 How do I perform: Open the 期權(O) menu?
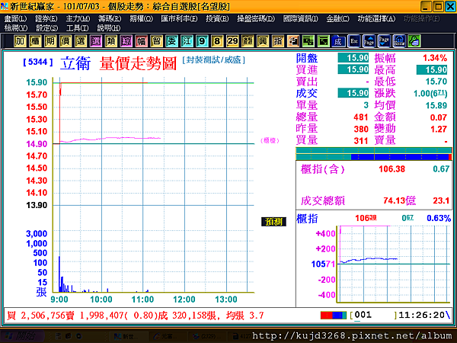click(142, 19)
